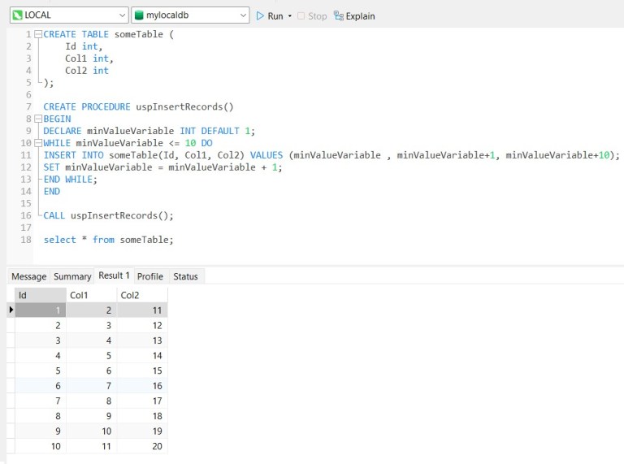The width and height of the screenshot is (624, 464).
Task: Switch to the Summary tab
Action: pos(72,276)
